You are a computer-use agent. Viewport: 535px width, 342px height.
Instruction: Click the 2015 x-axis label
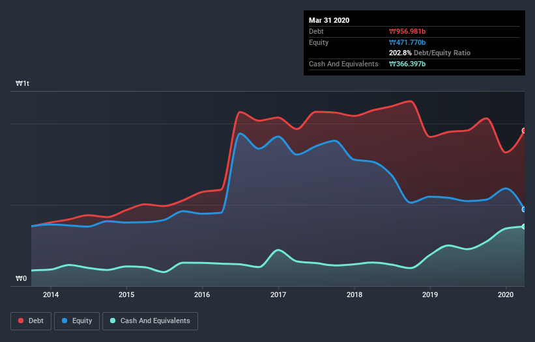click(x=126, y=295)
